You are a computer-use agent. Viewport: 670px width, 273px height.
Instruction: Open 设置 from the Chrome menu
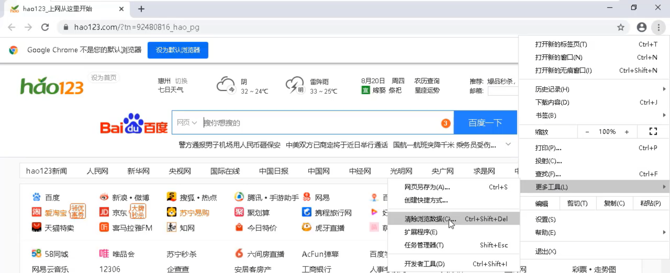click(x=545, y=219)
